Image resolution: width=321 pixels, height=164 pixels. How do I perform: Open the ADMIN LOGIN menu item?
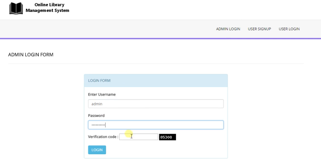tap(228, 29)
